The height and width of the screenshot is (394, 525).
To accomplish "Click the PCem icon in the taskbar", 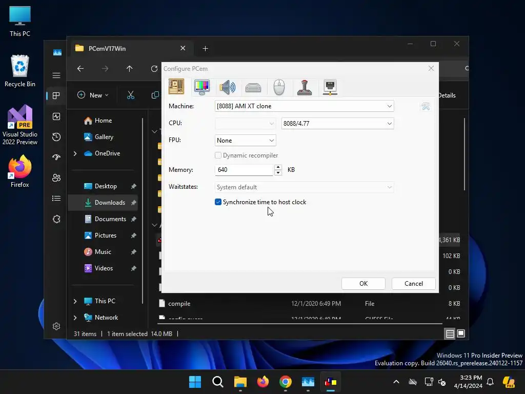I will tap(331, 382).
